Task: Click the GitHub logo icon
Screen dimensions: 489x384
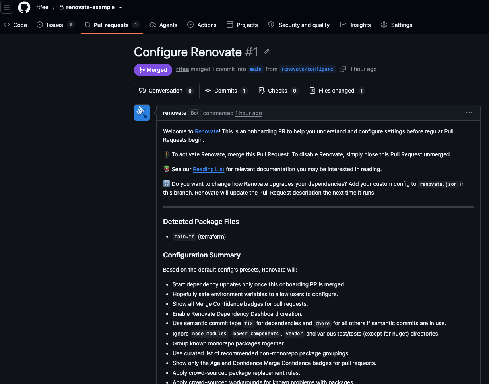Action: coord(24,7)
